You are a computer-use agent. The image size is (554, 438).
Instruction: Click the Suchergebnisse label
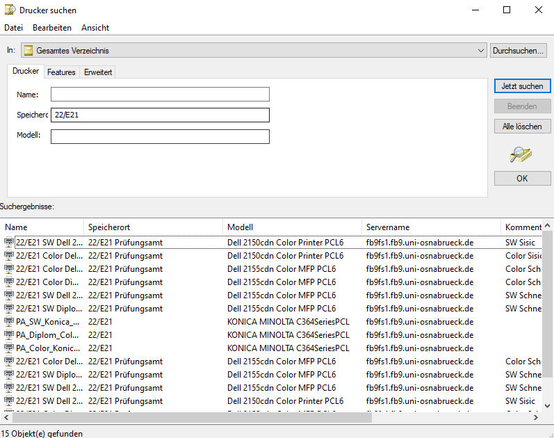pyautogui.click(x=27, y=206)
